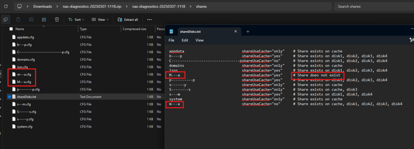Select the p----------p.cfg file
Screen dimensions: 414x149
point(28,89)
